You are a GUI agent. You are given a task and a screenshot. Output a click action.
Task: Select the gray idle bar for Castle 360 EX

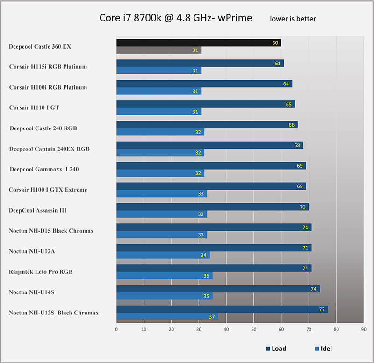pos(159,50)
